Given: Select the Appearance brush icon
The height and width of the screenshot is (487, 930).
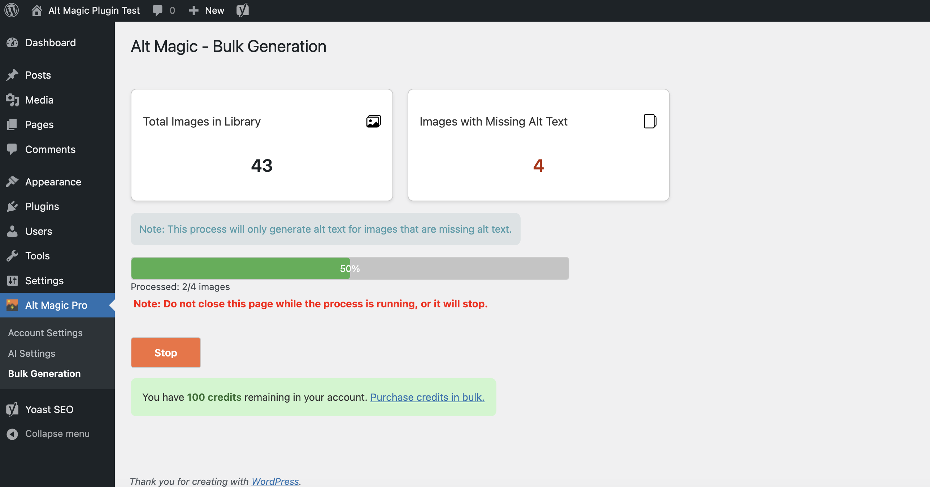Looking at the screenshot, I should (x=13, y=182).
